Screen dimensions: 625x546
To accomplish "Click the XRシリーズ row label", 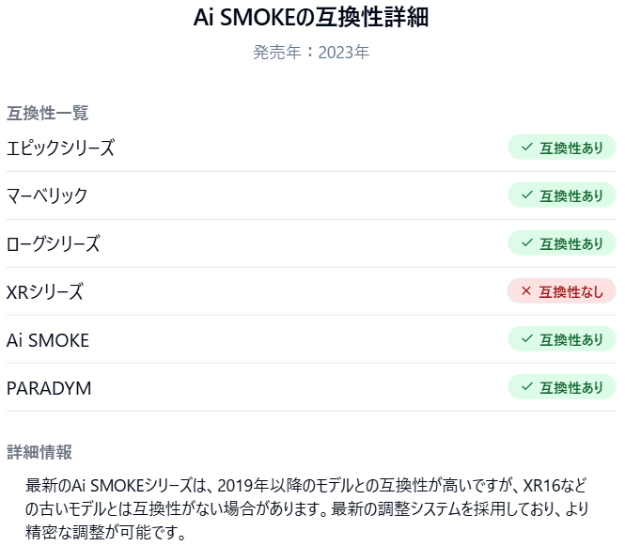I will [44, 291].
